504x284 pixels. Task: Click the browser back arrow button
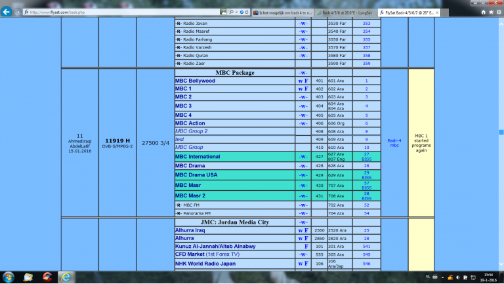(x=7, y=11)
